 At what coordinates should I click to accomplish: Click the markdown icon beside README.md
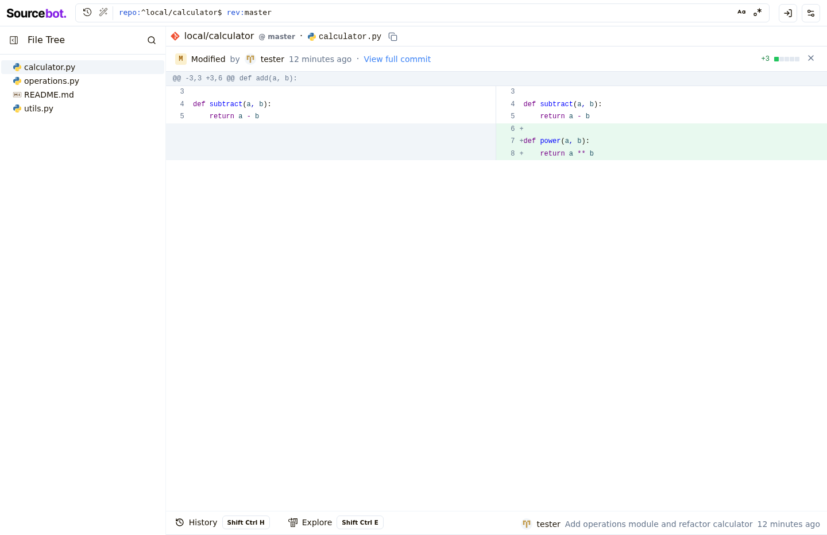[17, 95]
